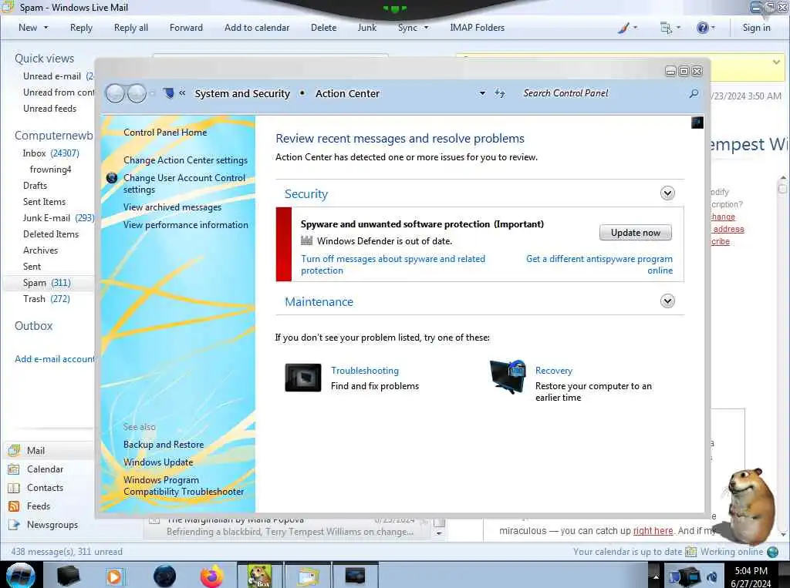This screenshot has height=588, width=790.
Task: Click the Action Center taskbar button
Action: 355,576
